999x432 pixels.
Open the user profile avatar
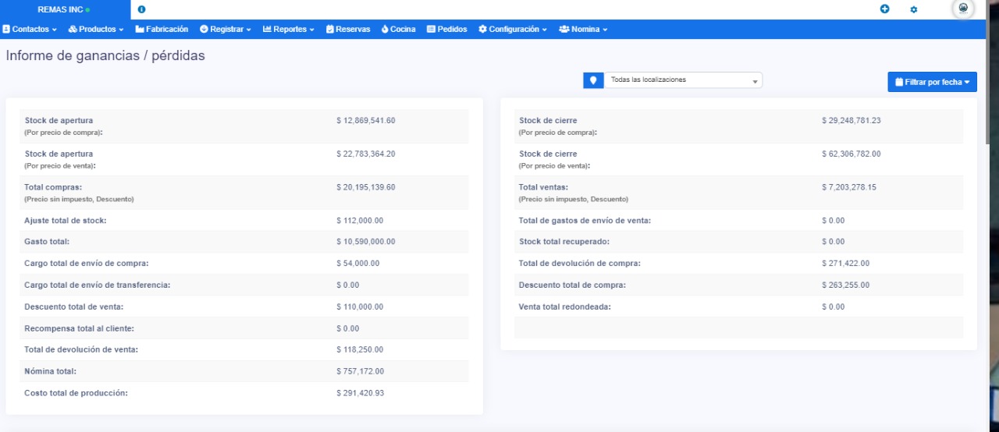[x=963, y=9]
